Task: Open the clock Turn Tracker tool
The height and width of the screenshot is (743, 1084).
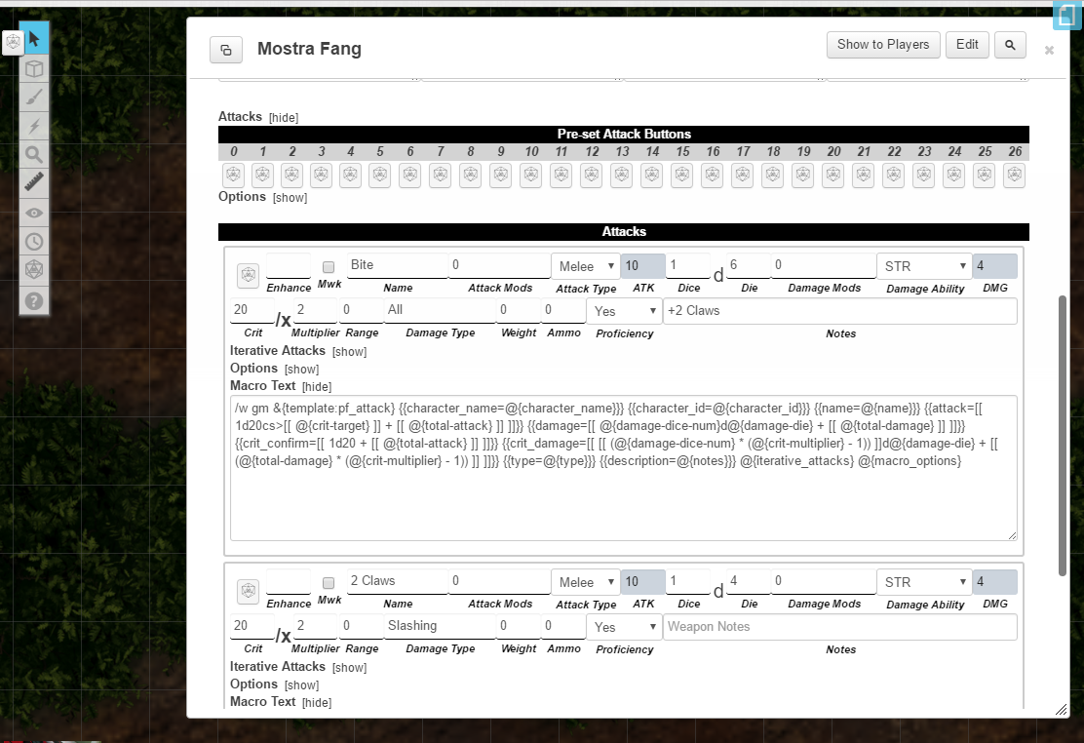Action: click(x=34, y=242)
